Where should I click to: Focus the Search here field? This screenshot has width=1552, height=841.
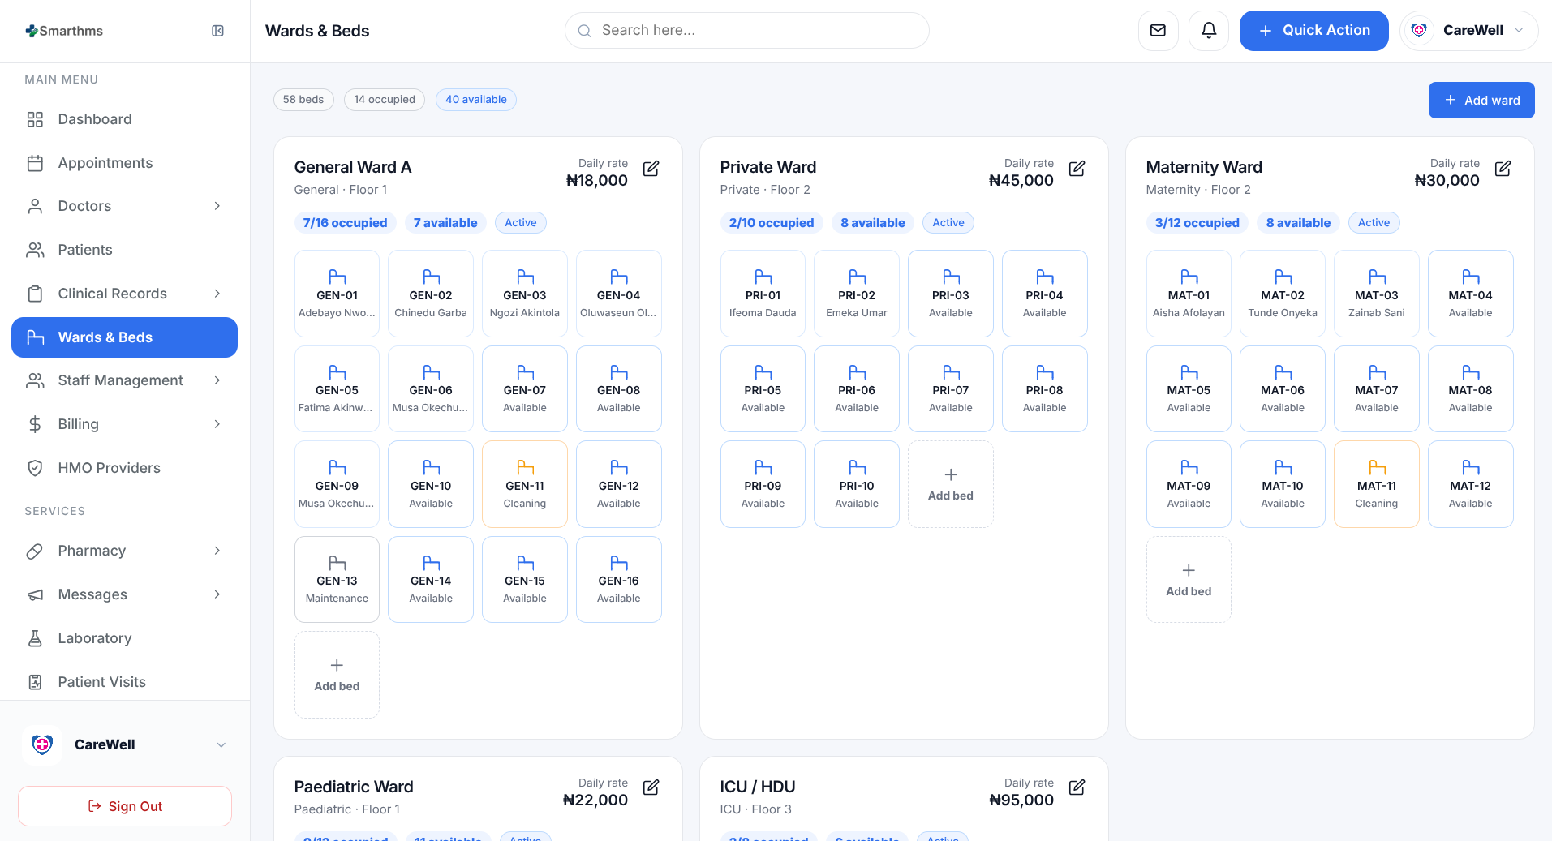[747, 31]
